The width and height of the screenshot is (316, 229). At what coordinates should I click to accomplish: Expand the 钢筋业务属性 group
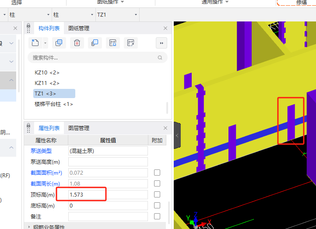click(29, 227)
